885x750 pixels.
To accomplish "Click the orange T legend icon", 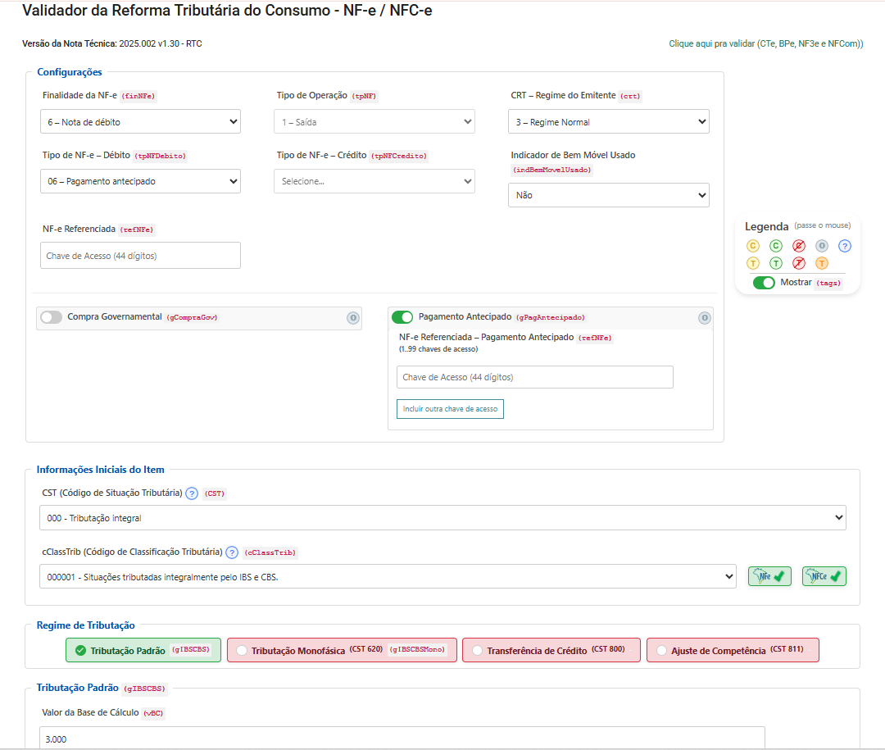I will 822,263.
